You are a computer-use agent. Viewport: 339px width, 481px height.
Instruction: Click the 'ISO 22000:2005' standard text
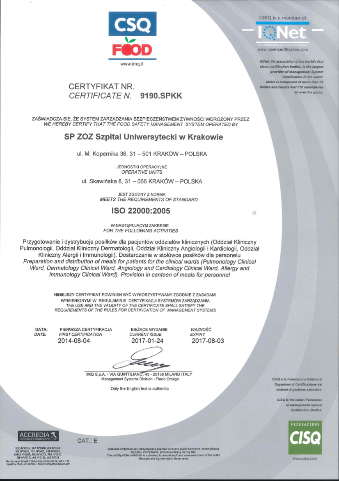tap(141, 211)
